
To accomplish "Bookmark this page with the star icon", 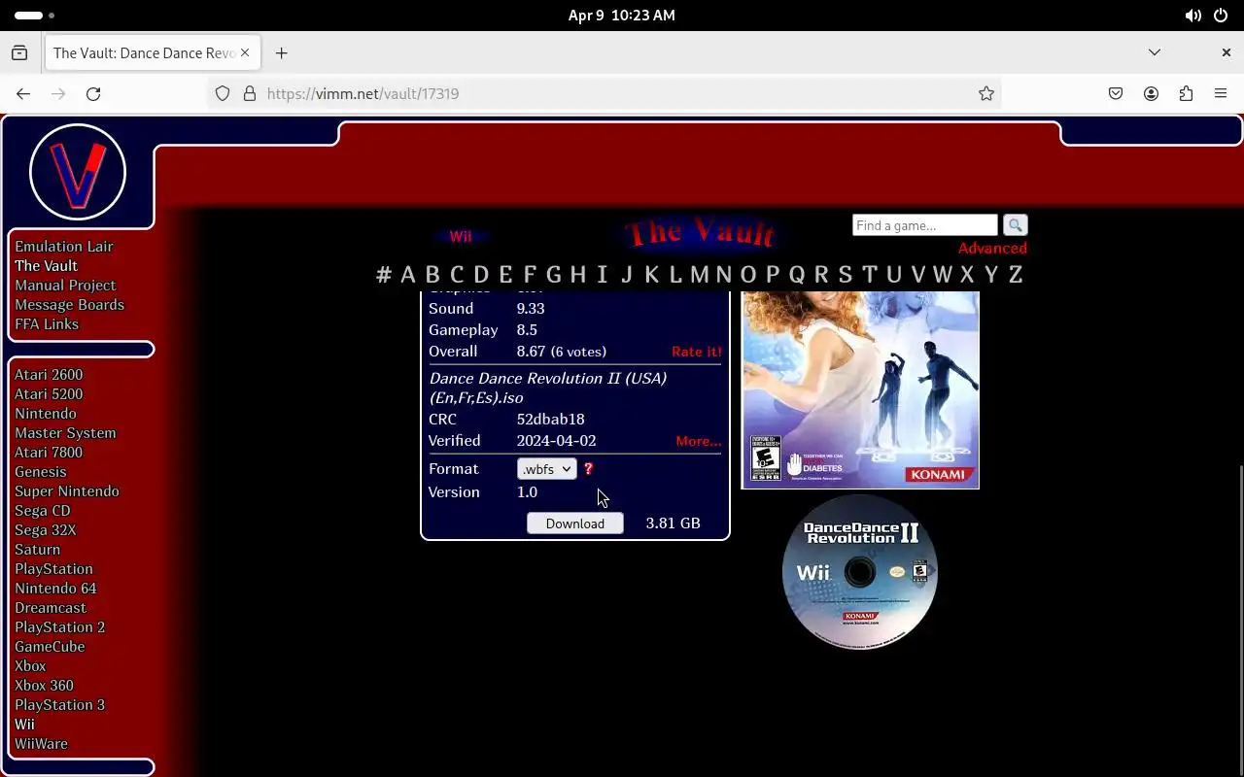I will (x=986, y=93).
